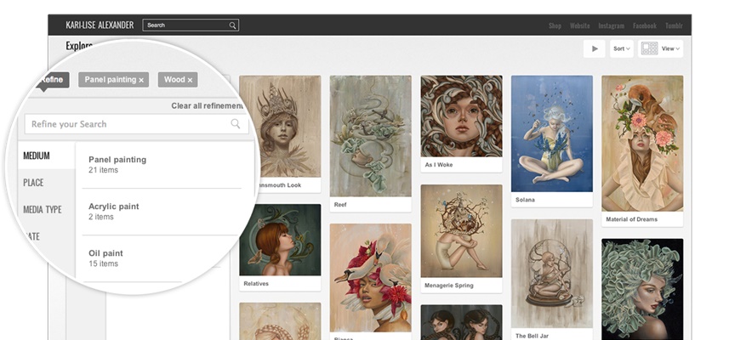Open the Material of Dreams artwork thumbnail
This screenshot has width=729, height=340.
click(642, 144)
